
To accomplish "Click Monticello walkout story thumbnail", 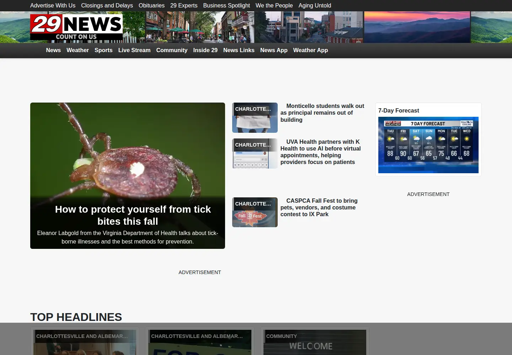I will click(x=255, y=118).
